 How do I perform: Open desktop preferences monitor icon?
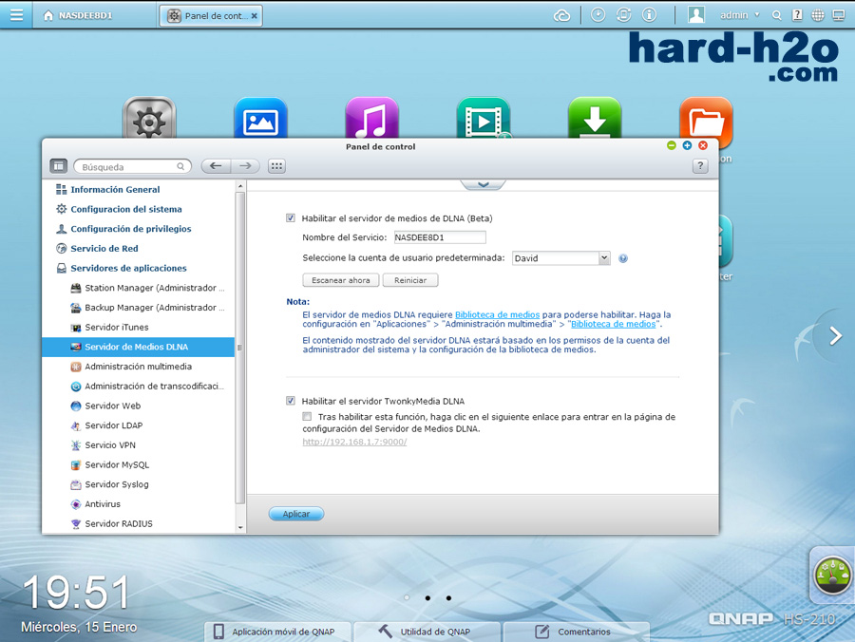(839, 15)
